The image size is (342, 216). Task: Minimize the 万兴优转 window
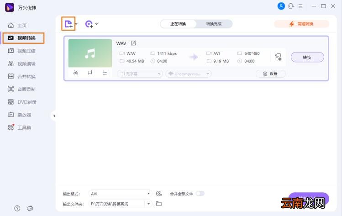click(314, 6)
